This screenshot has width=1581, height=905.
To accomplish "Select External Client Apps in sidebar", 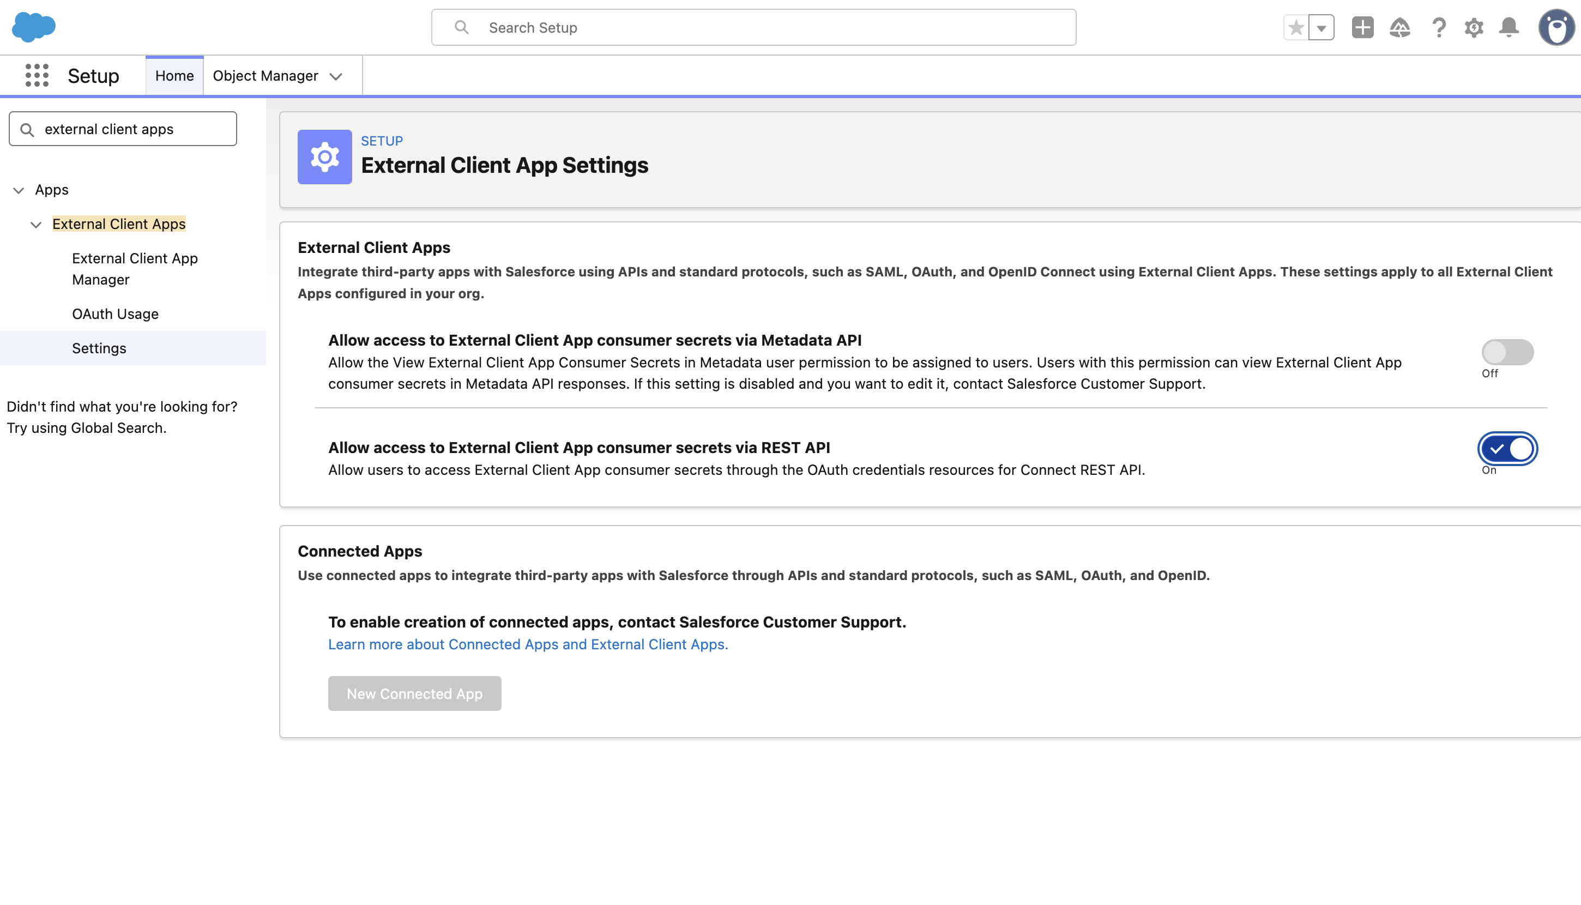I will tap(119, 224).
